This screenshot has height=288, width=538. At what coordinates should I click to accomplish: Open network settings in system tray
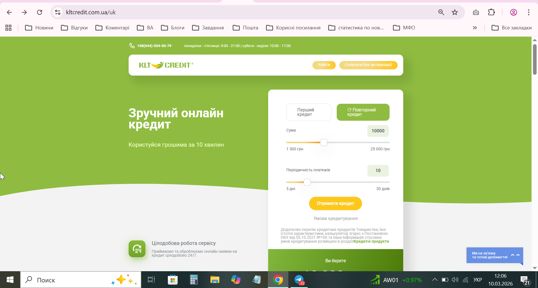(x=466, y=280)
